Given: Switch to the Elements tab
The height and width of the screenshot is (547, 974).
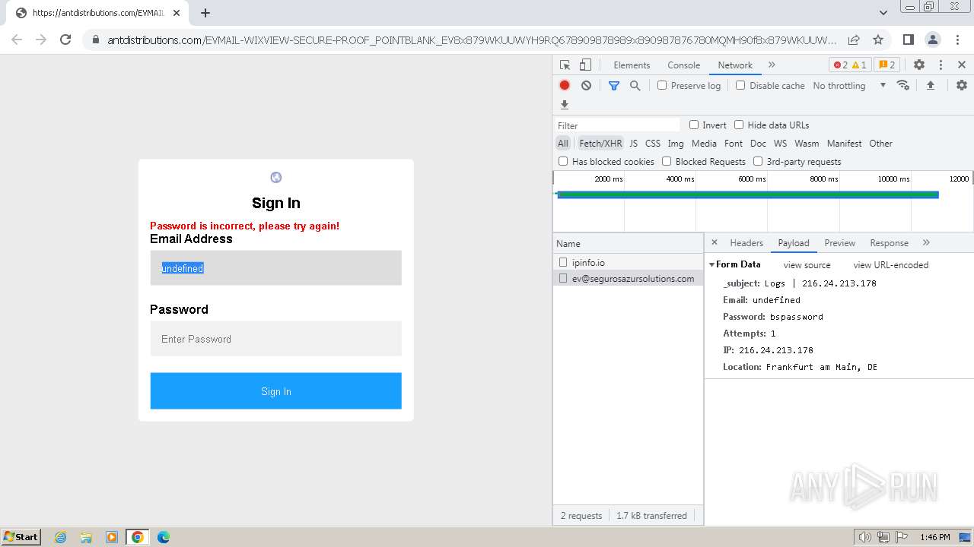Looking at the screenshot, I should click(x=632, y=65).
